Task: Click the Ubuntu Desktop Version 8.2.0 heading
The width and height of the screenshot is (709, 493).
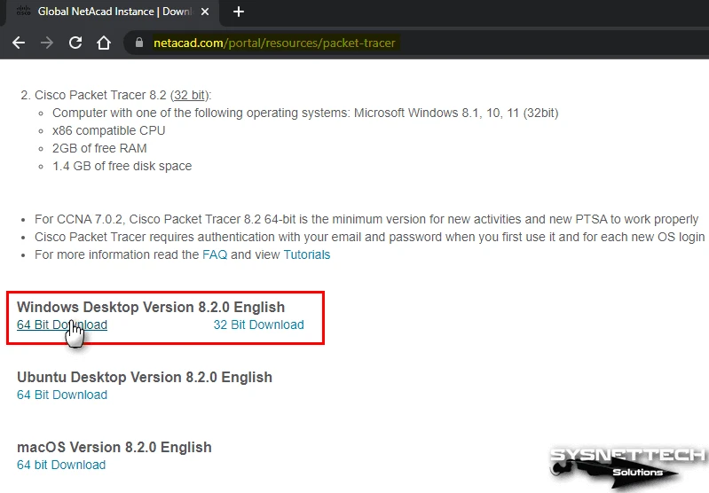Action: coord(145,378)
